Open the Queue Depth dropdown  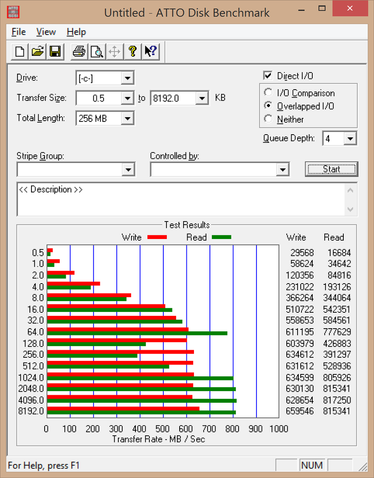tap(350, 139)
